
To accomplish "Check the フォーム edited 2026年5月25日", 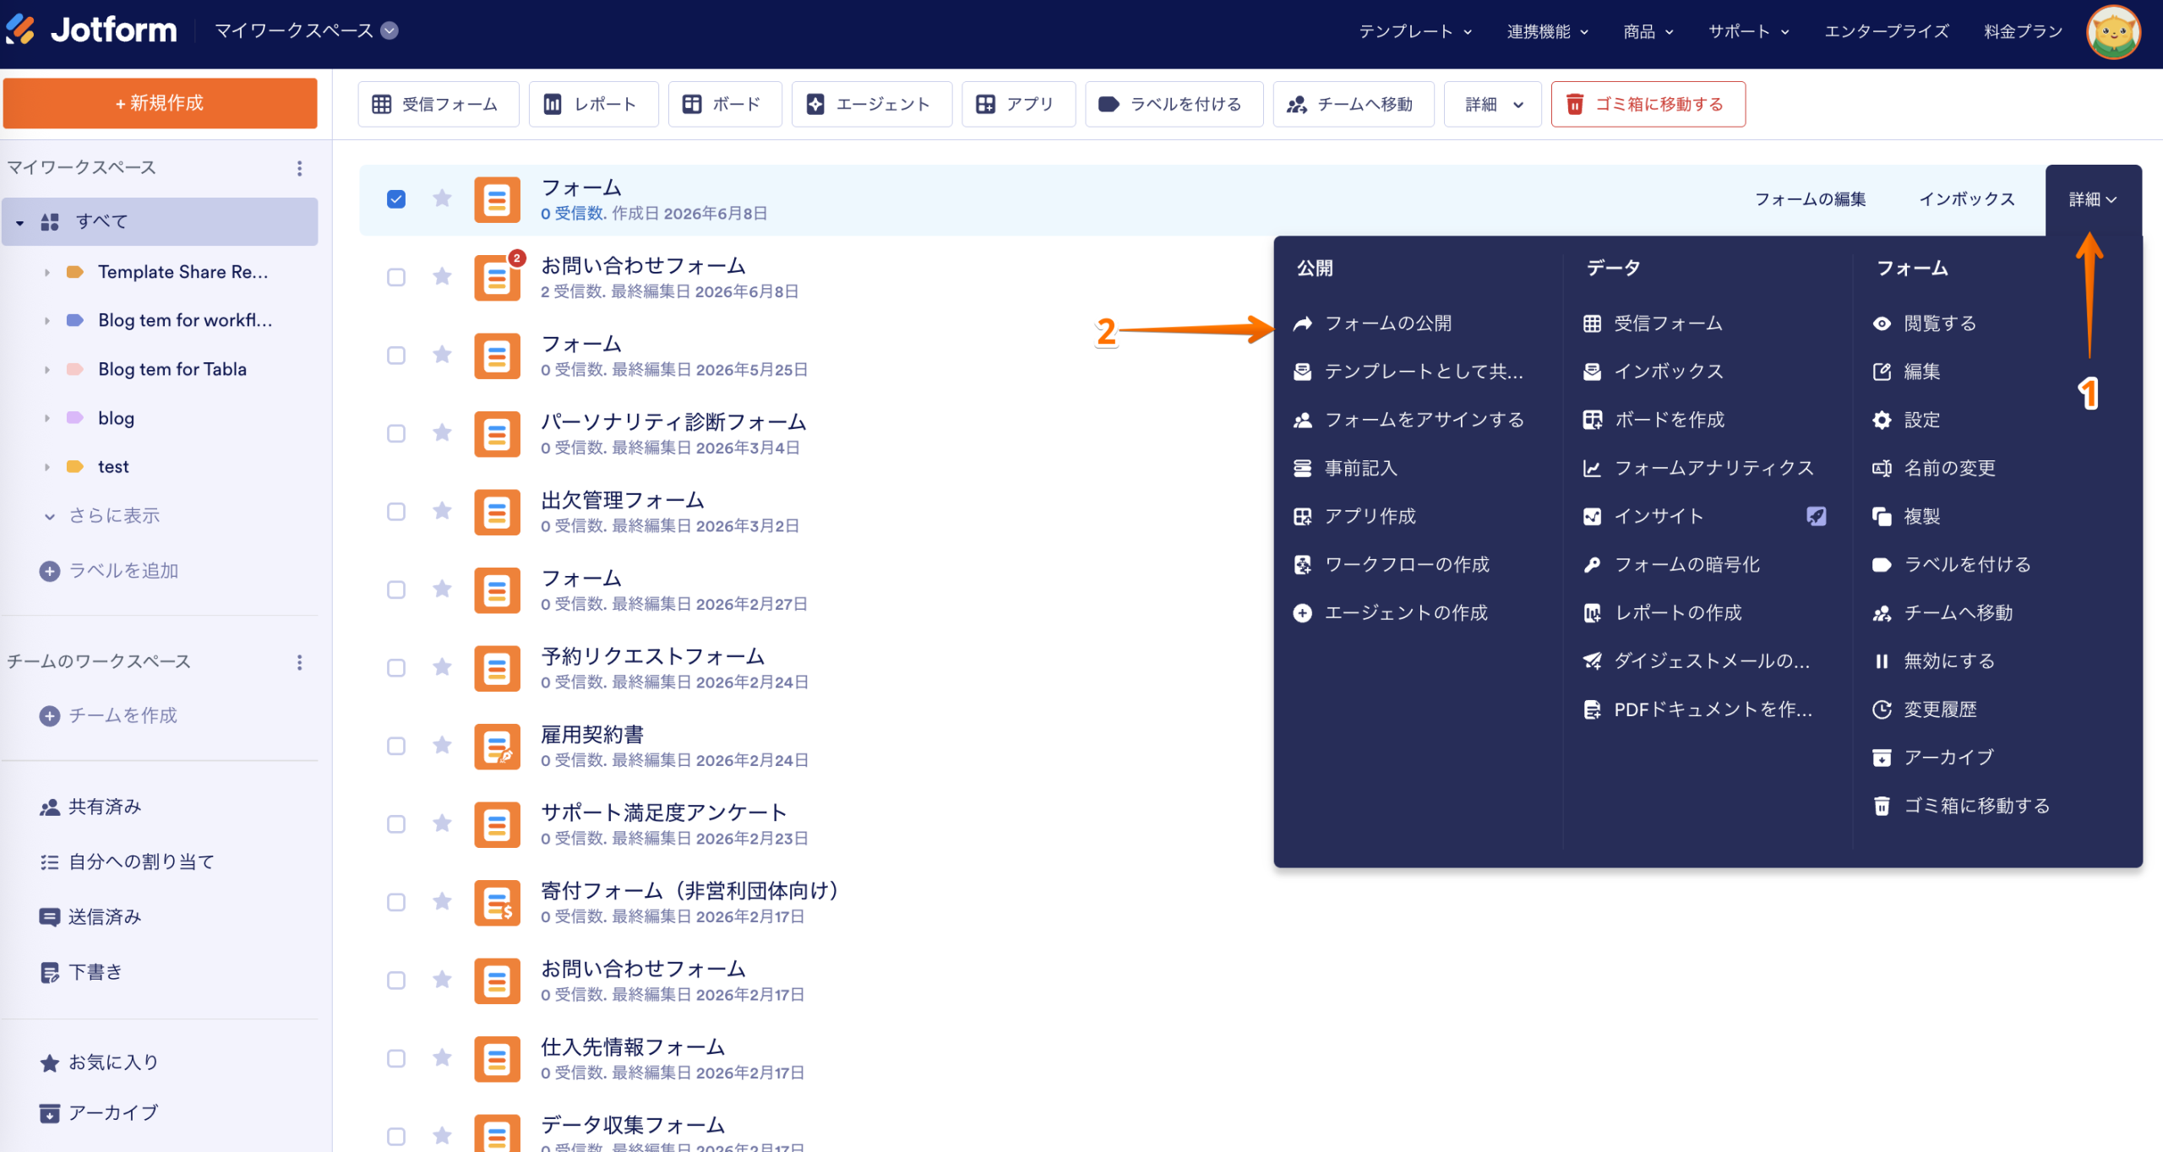I will [x=396, y=356].
